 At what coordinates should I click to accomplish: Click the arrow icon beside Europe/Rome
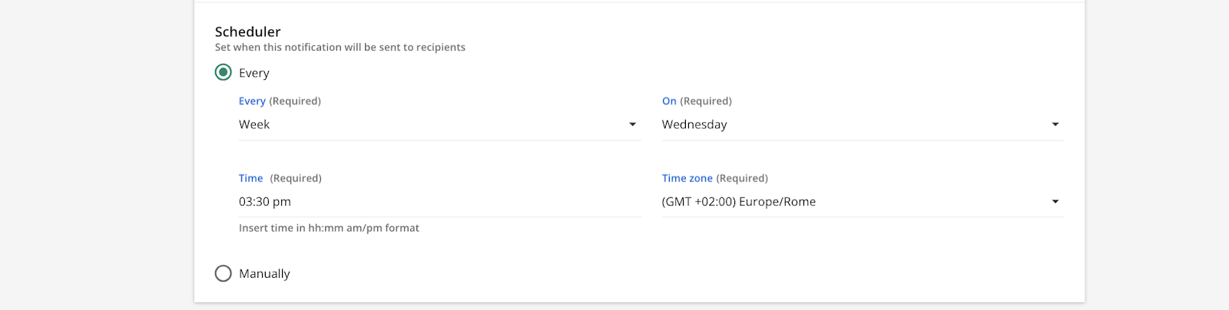[1055, 202]
